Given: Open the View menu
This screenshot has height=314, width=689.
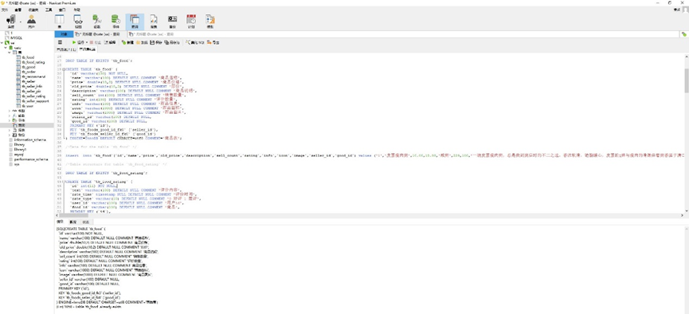Looking at the screenshot, I should pos(18,10).
